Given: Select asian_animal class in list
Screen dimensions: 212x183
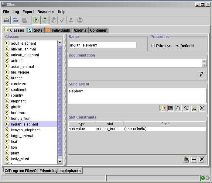Looking at the screenshot, I should click(x=31, y=67).
